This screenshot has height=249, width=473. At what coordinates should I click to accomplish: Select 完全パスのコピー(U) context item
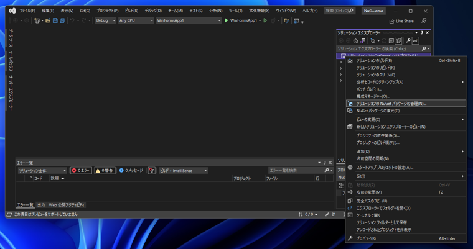406,201
